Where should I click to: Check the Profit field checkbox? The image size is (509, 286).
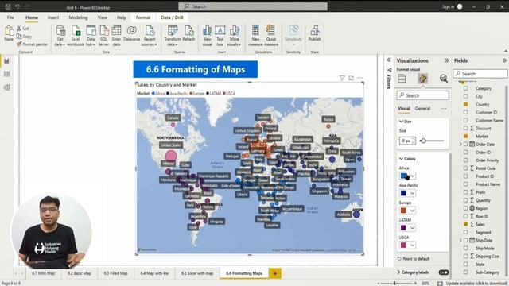[466, 192]
